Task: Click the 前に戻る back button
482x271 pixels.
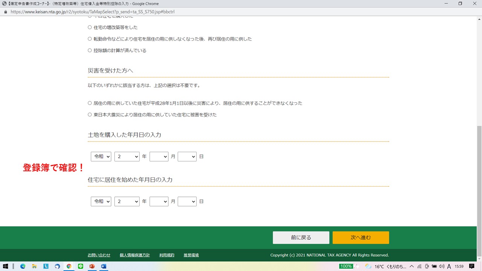Action: [301, 238]
